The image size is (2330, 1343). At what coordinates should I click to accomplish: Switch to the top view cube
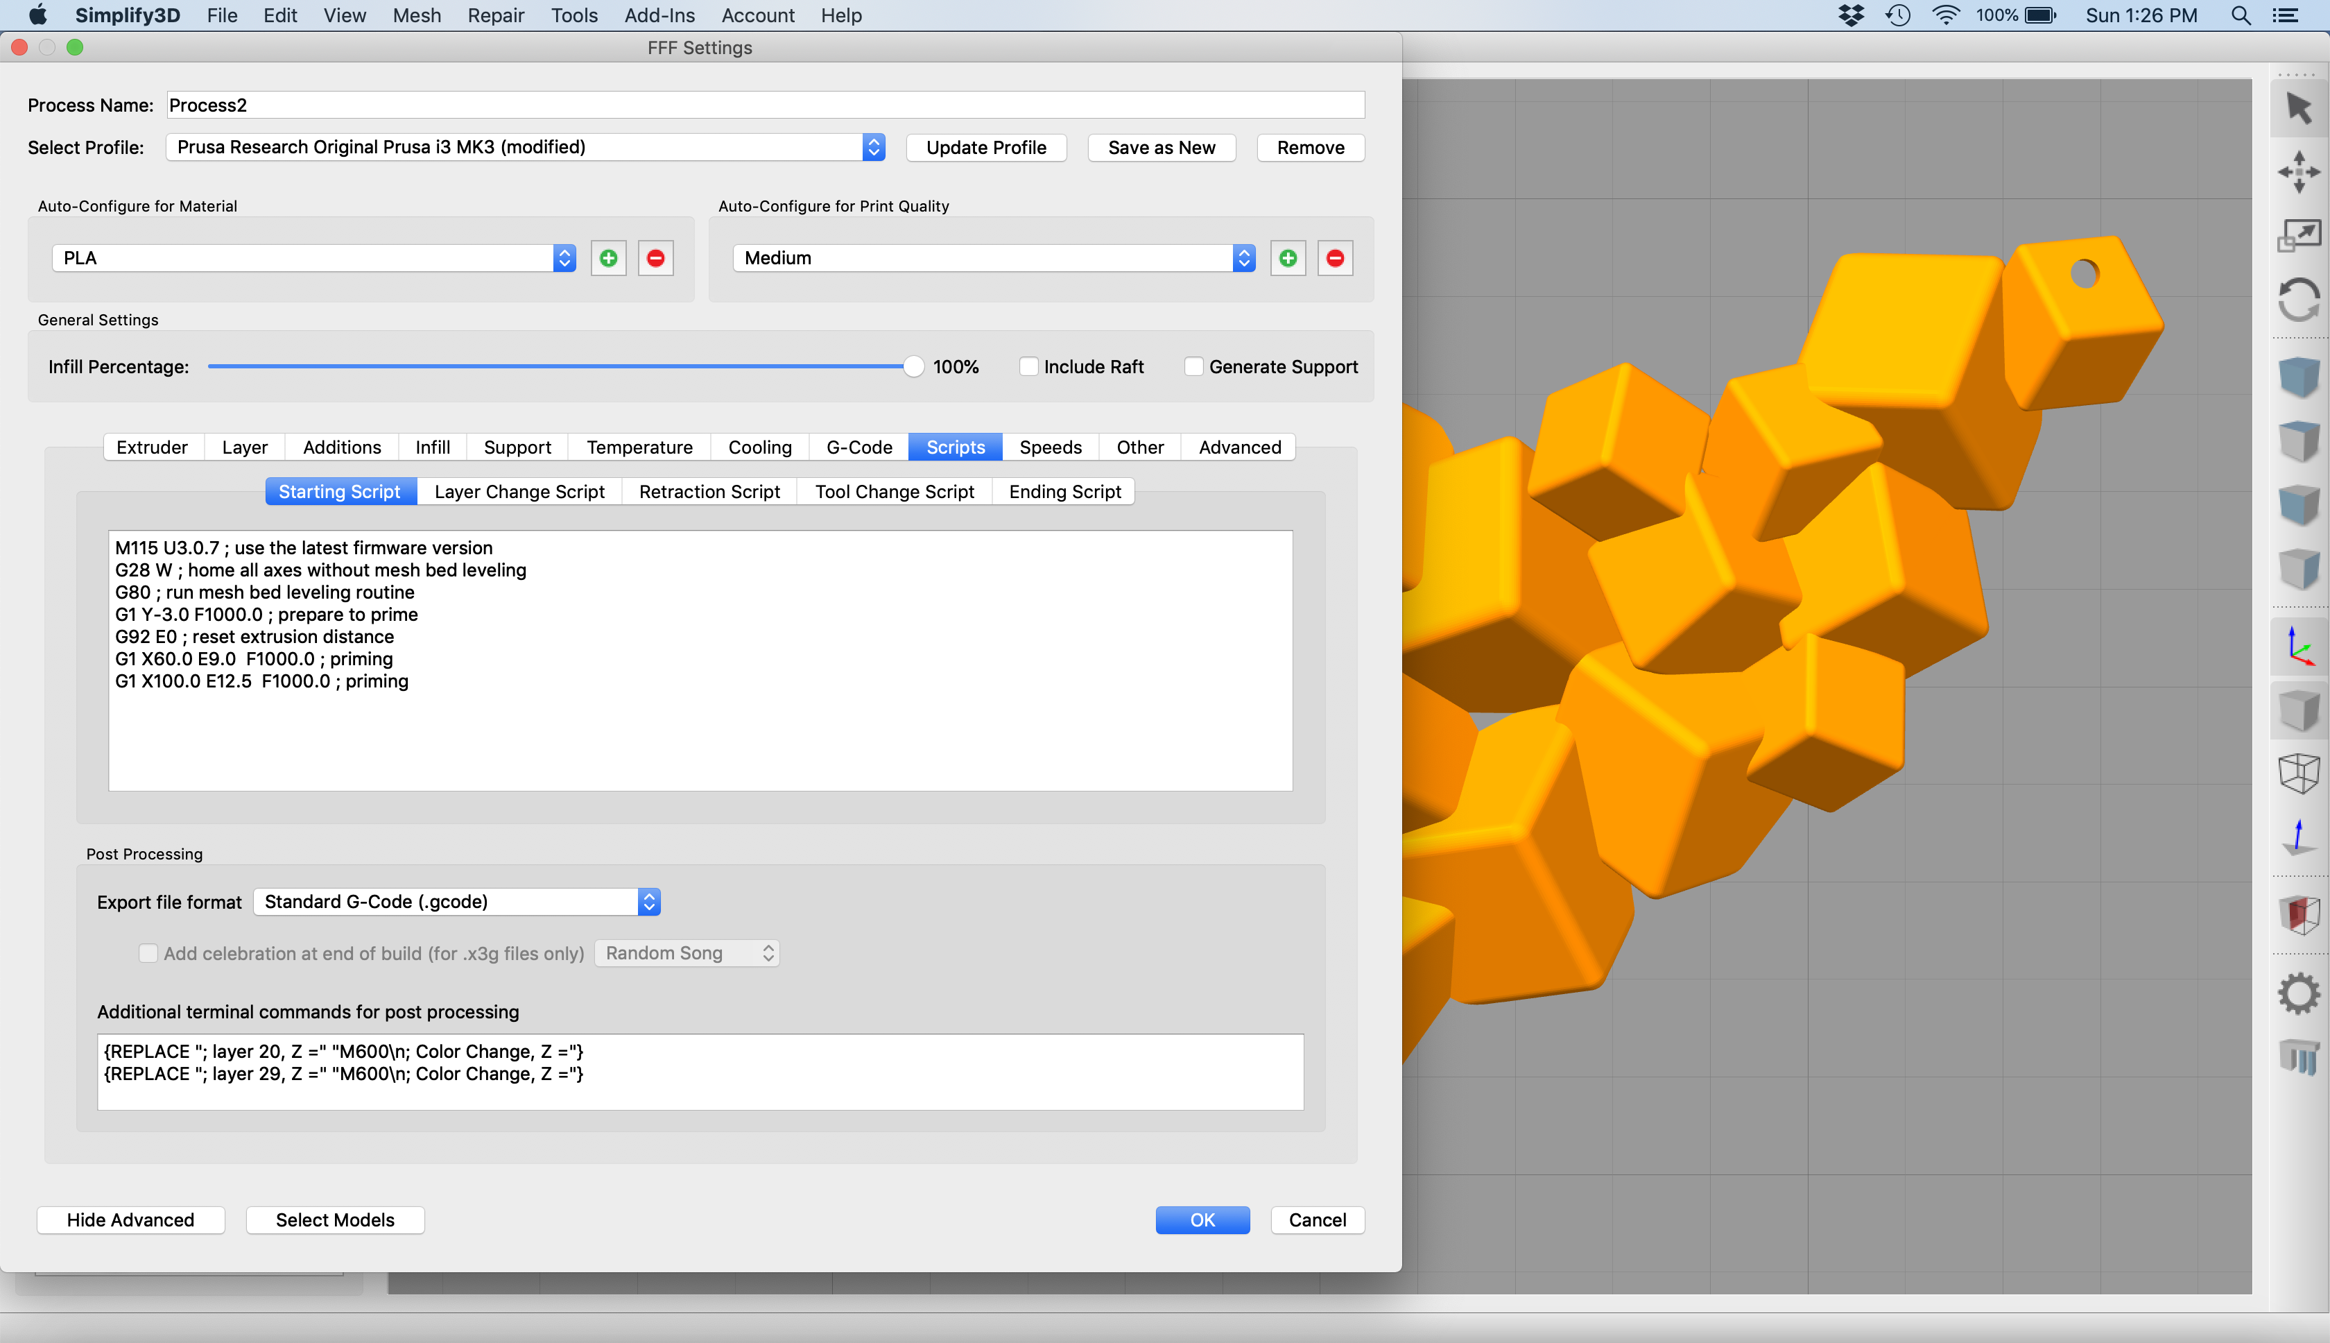[2299, 442]
